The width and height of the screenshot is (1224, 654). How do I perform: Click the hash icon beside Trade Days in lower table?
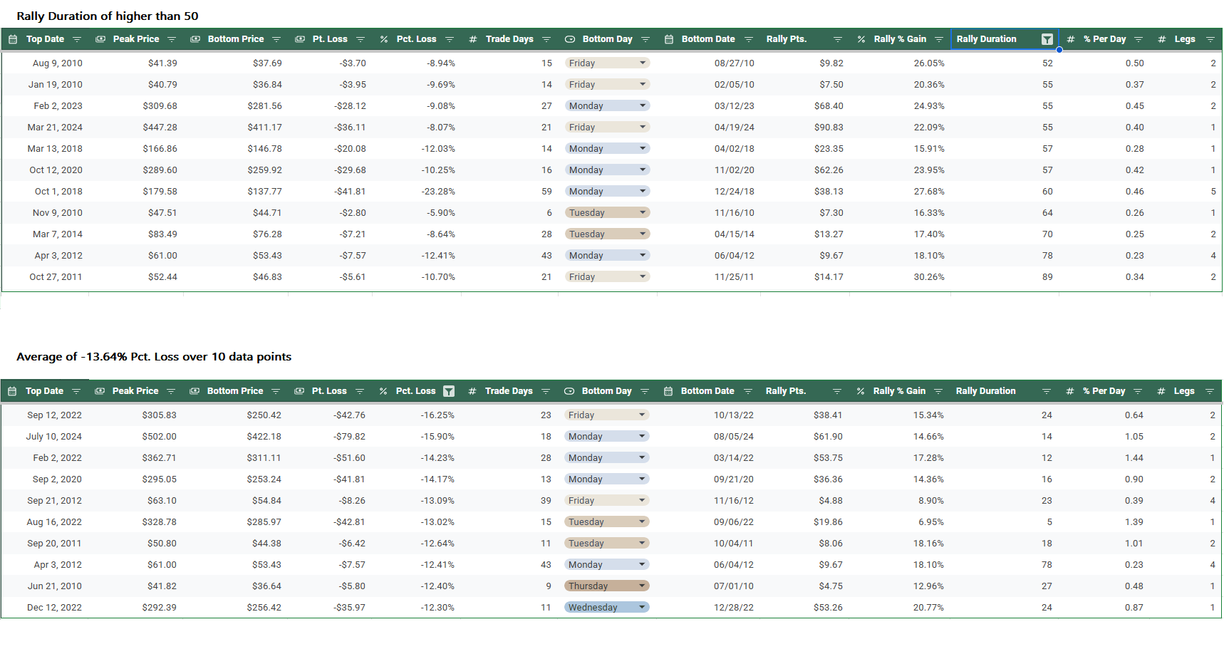point(472,391)
